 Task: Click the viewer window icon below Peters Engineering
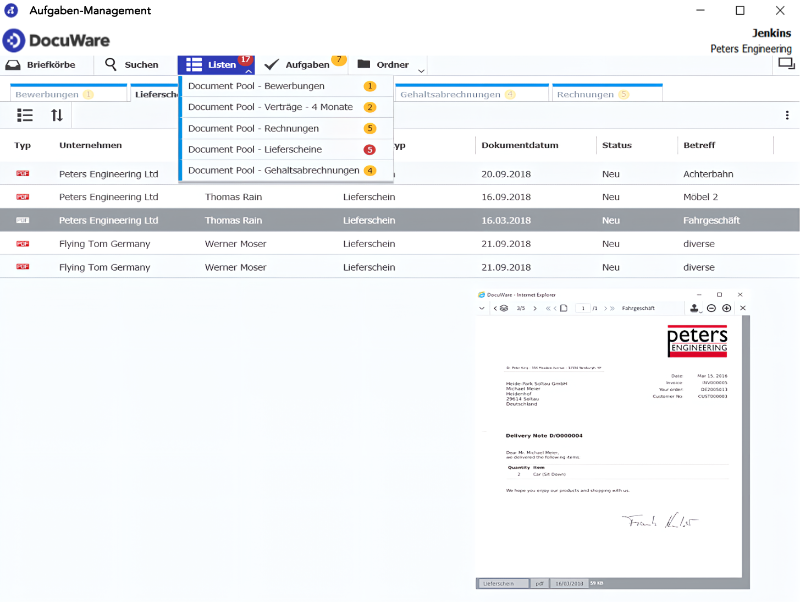click(786, 64)
